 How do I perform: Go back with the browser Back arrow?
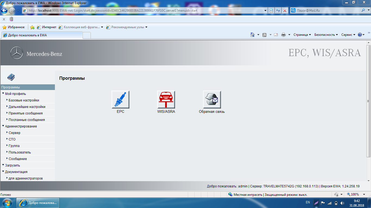click(4, 11)
